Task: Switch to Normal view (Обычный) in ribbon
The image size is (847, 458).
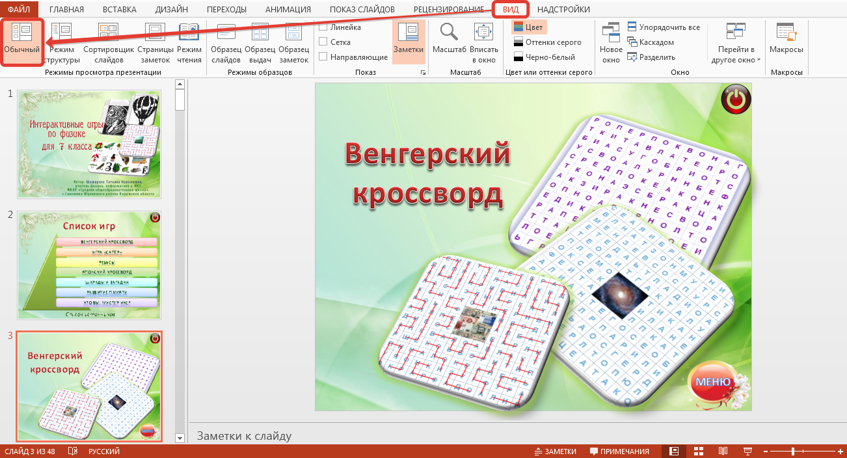Action: [22, 42]
